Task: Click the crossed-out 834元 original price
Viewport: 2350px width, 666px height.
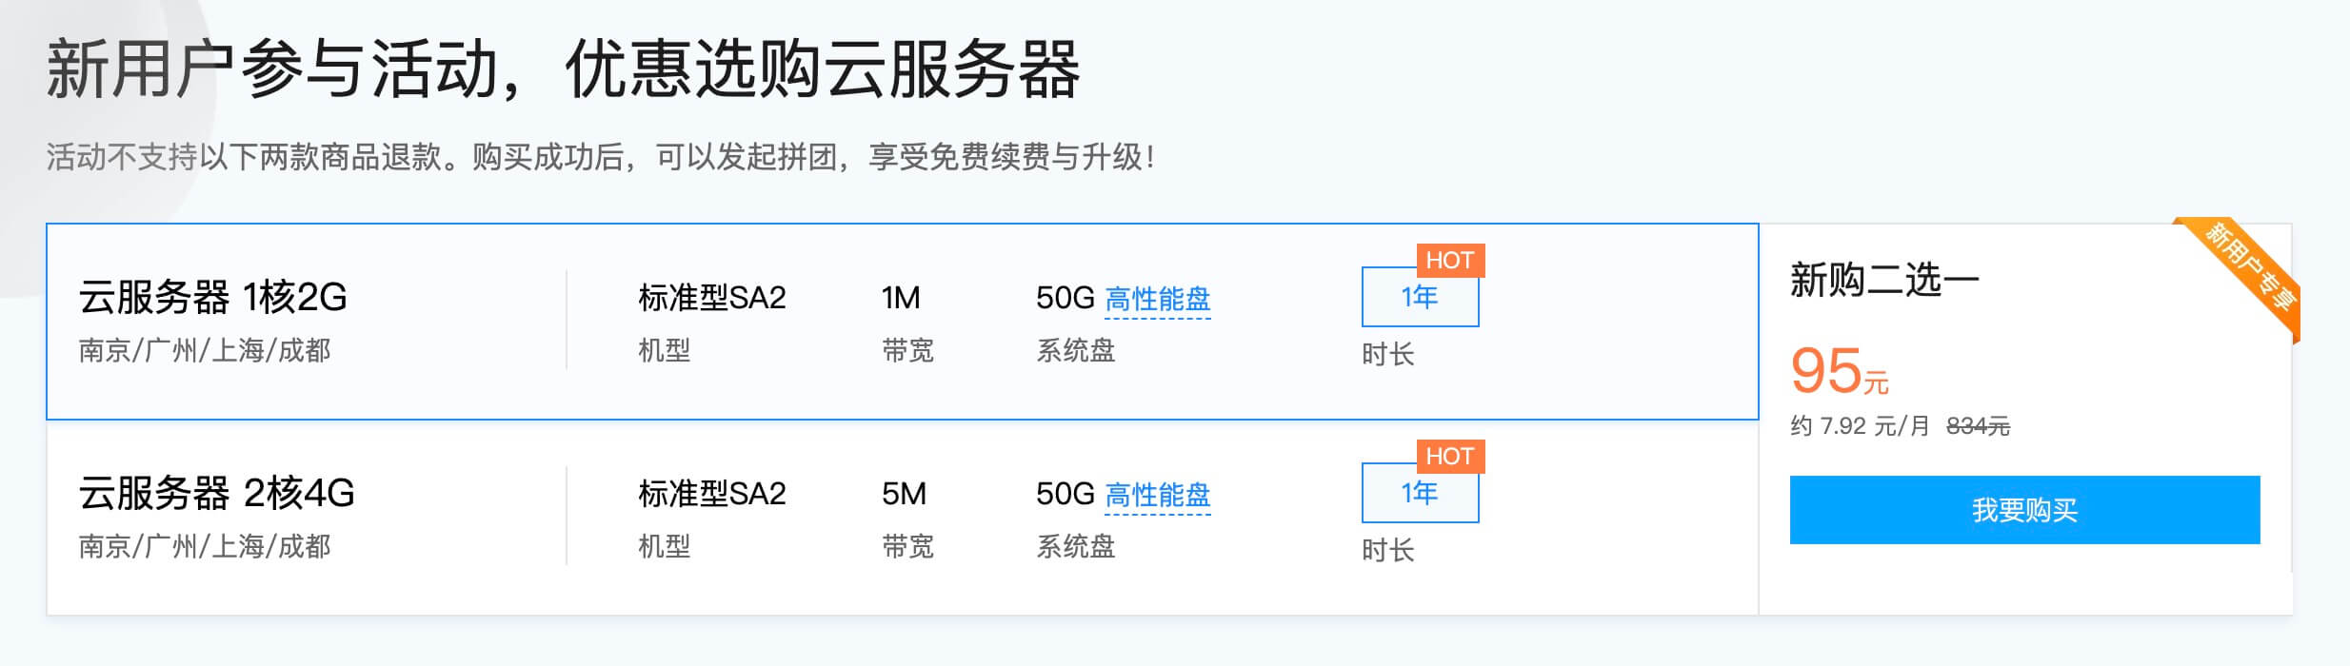Action: click(1978, 426)
